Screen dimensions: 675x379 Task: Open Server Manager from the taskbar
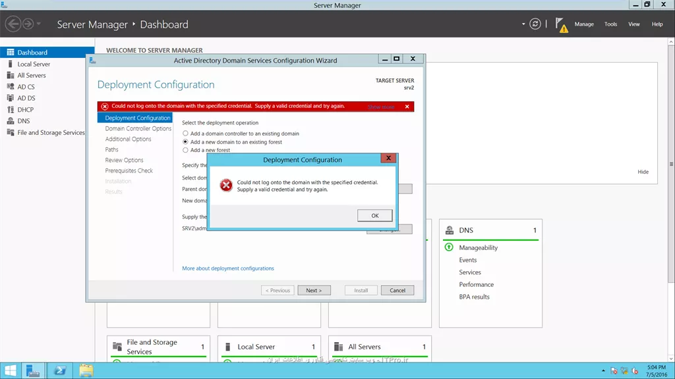point(33,370)
